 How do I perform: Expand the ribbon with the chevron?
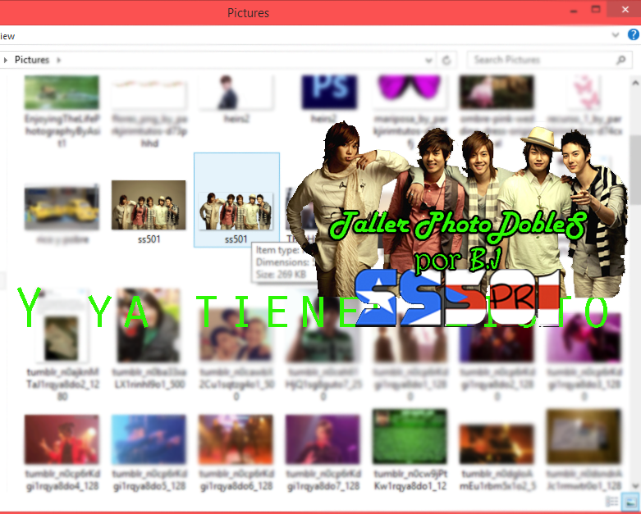(x=616, y=35)
